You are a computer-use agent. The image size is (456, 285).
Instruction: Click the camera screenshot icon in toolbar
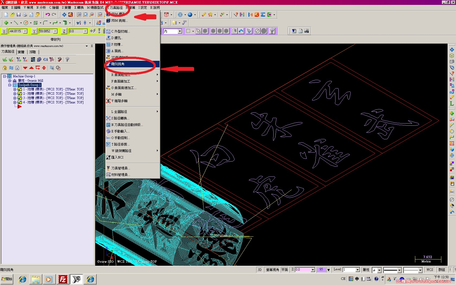point(306,31)
